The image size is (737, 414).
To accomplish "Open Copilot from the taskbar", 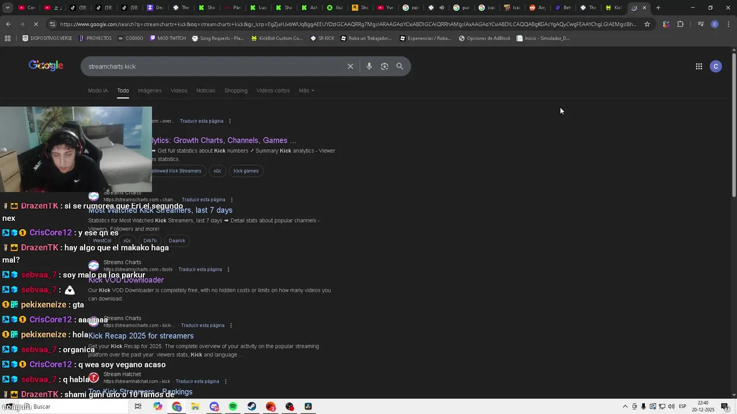I will pyautogui.click(x=158, y=407).
